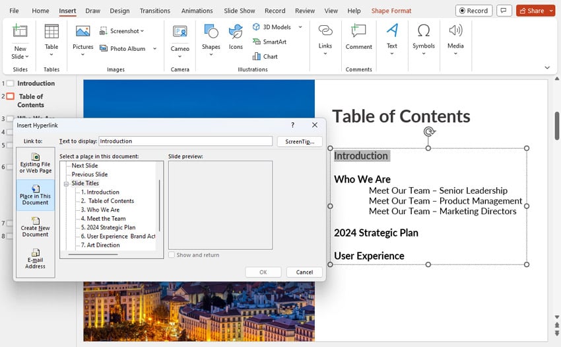This screenshot has height=347, width=561.
Task: Click the Text to display field
Action: coord(185,141)
